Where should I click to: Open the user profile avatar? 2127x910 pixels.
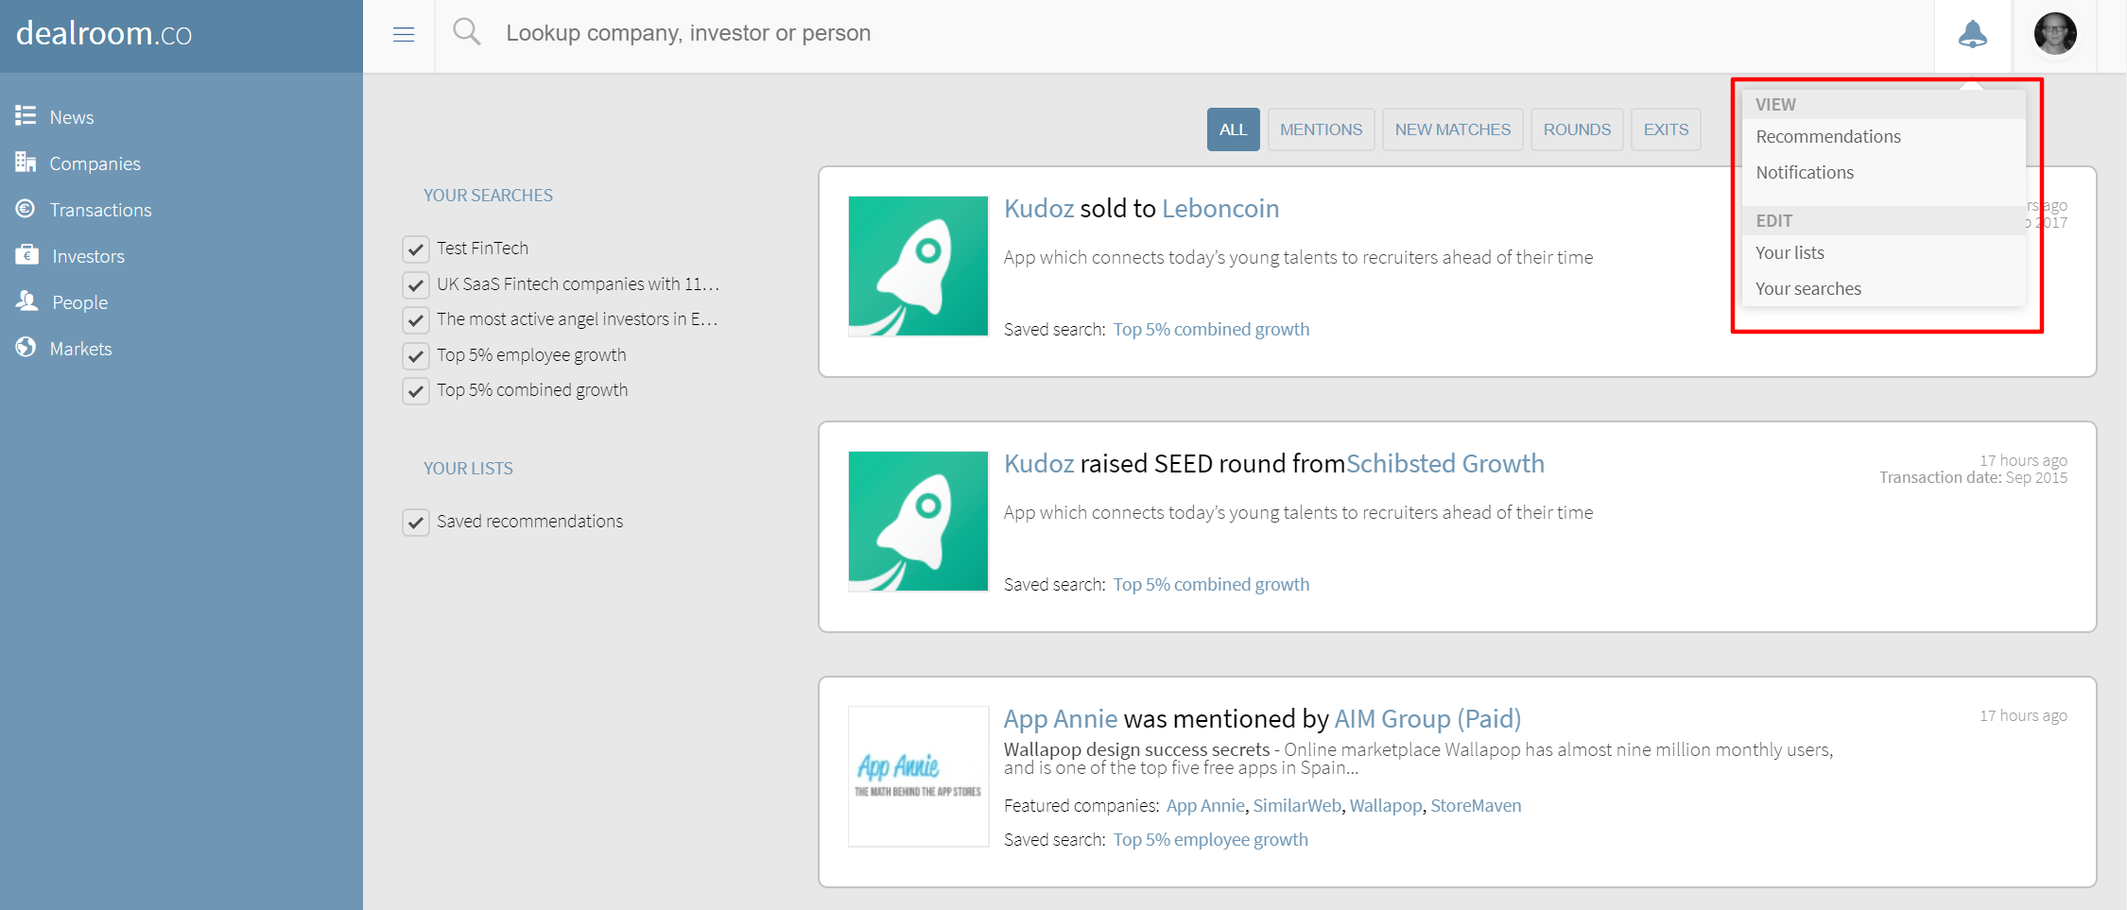(2055, 34)
